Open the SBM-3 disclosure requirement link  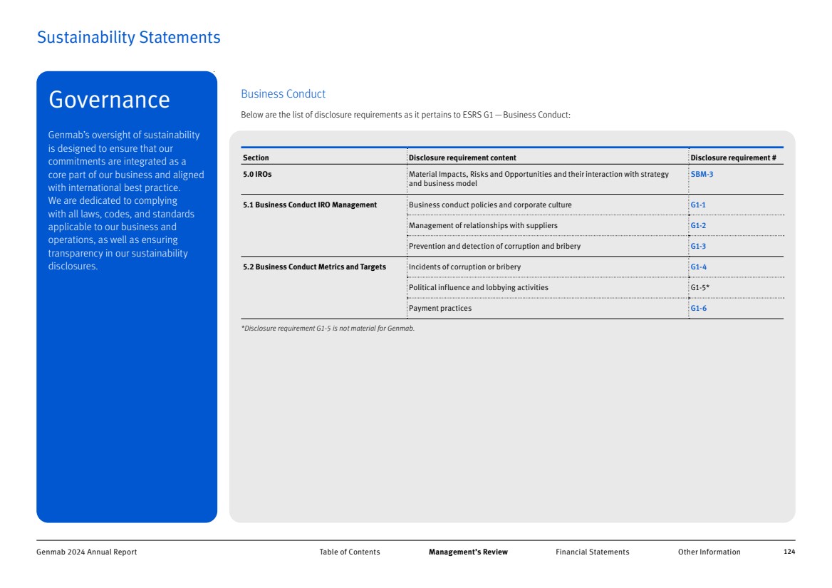702,175
